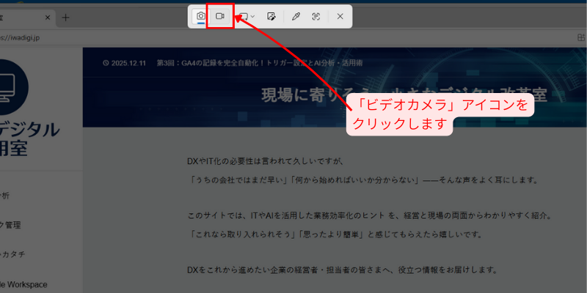Open the ク管理 sidebar menu item

(x=10, y=225)
